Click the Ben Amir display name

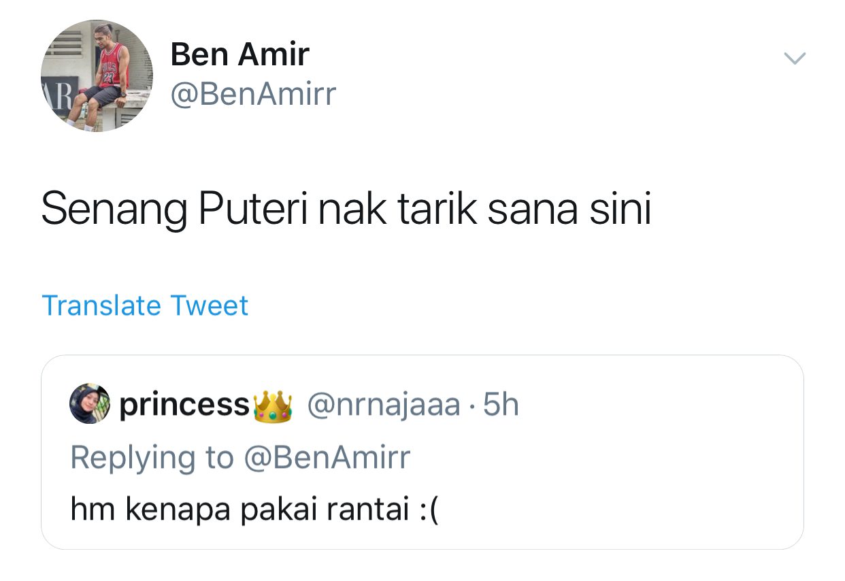coord(239,54)
